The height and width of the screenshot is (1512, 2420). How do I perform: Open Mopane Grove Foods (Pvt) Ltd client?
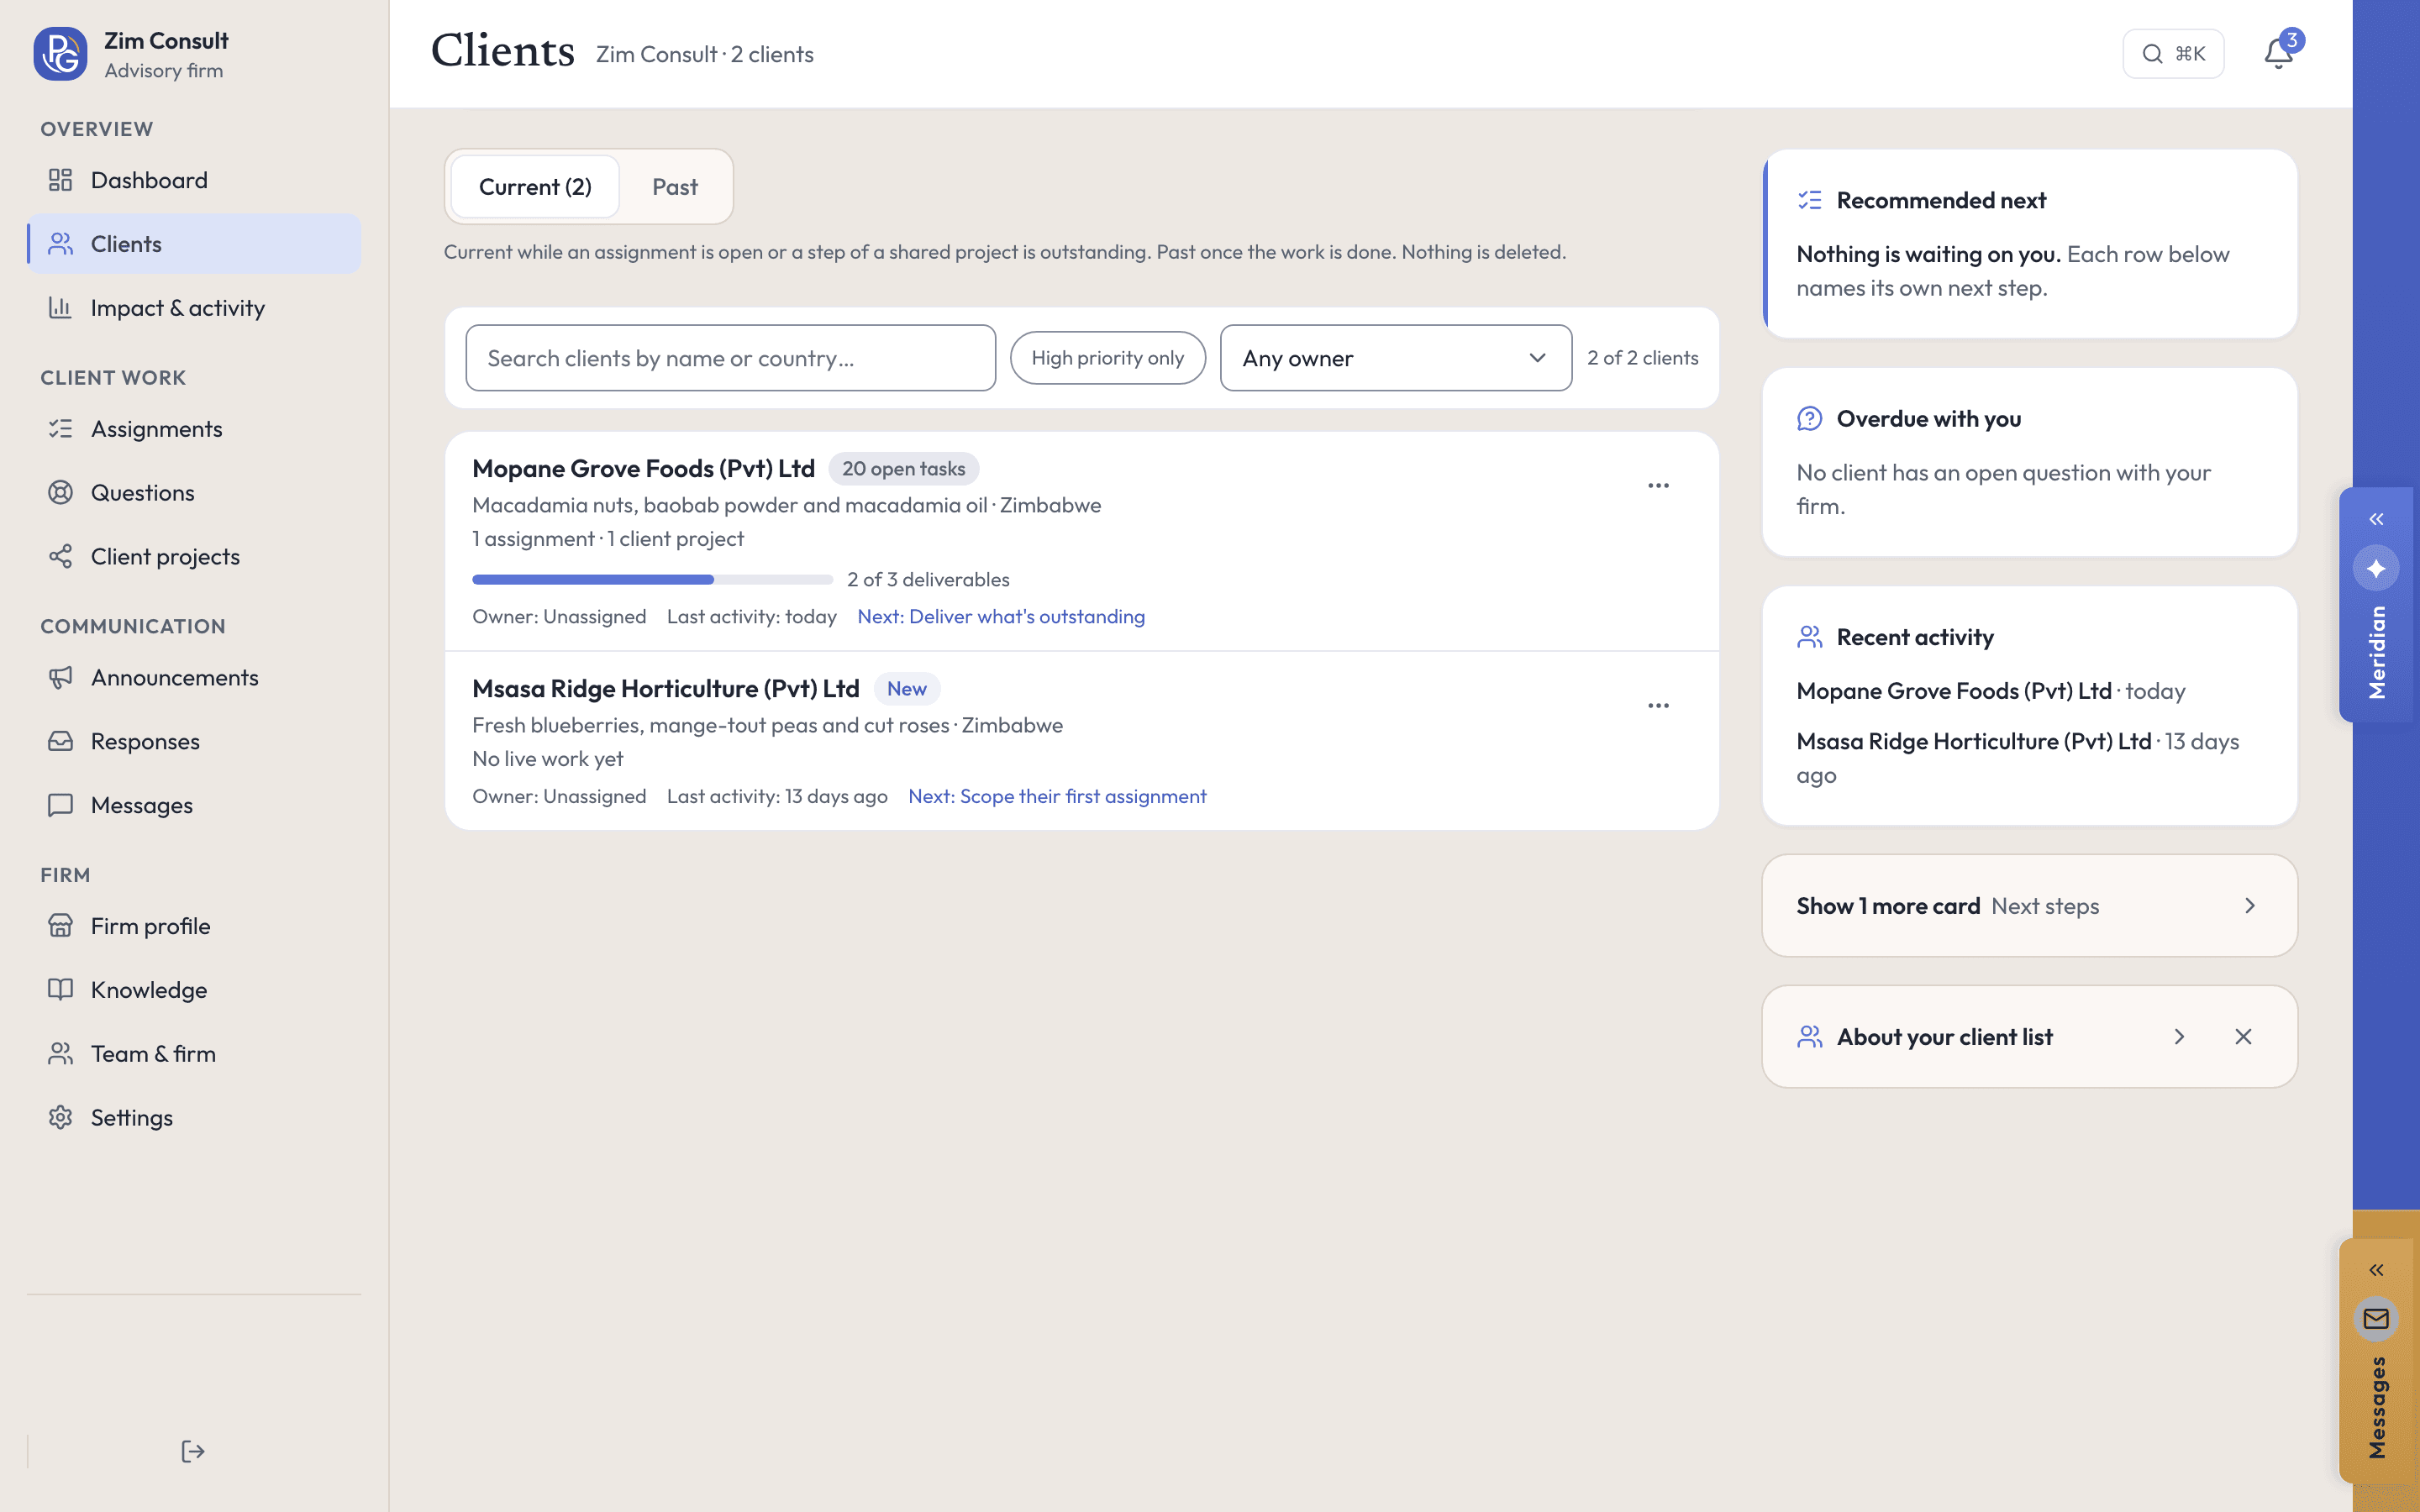click(643, 469)
